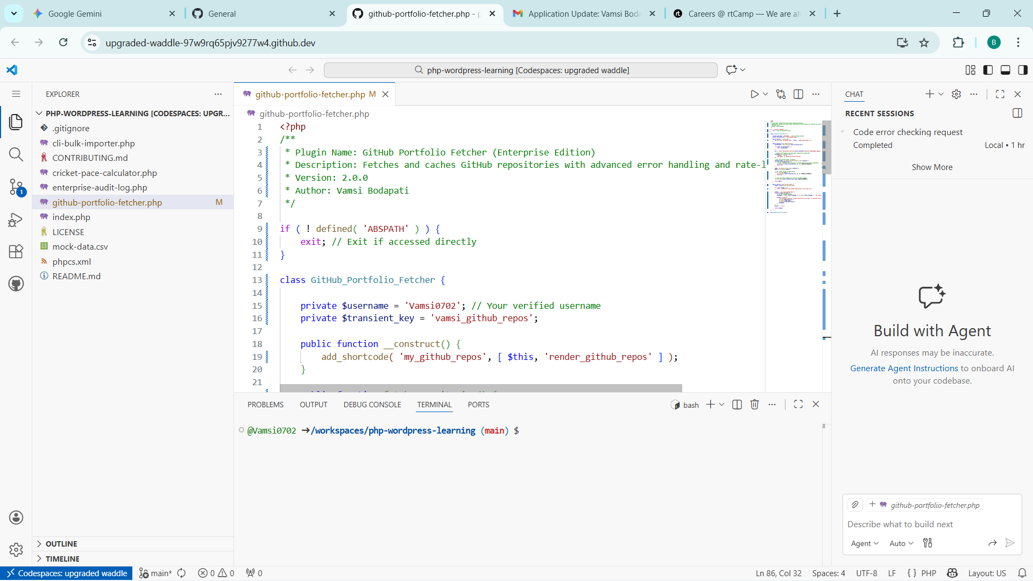
Task: Split the editor to the right
Action: pyautogui.click(x=798, y=94)
